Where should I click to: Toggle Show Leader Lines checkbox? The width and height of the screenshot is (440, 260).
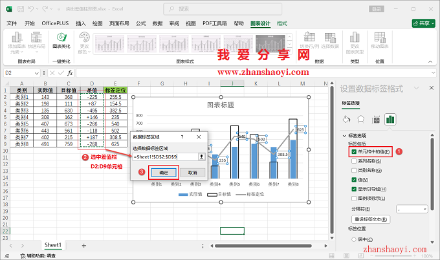tap(354, 189)
